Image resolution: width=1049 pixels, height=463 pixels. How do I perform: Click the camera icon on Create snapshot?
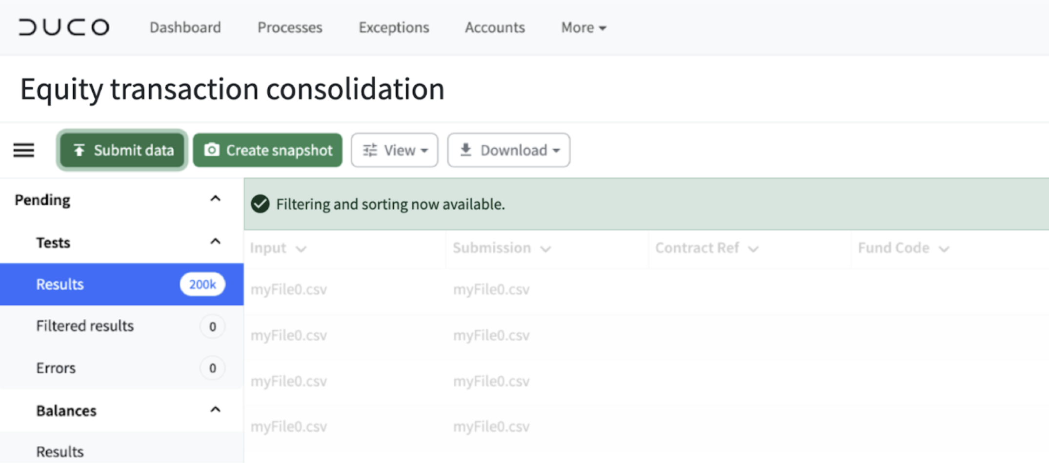[212, 150]
